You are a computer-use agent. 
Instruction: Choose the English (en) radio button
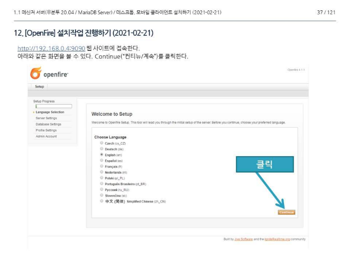tap(101, 155)
